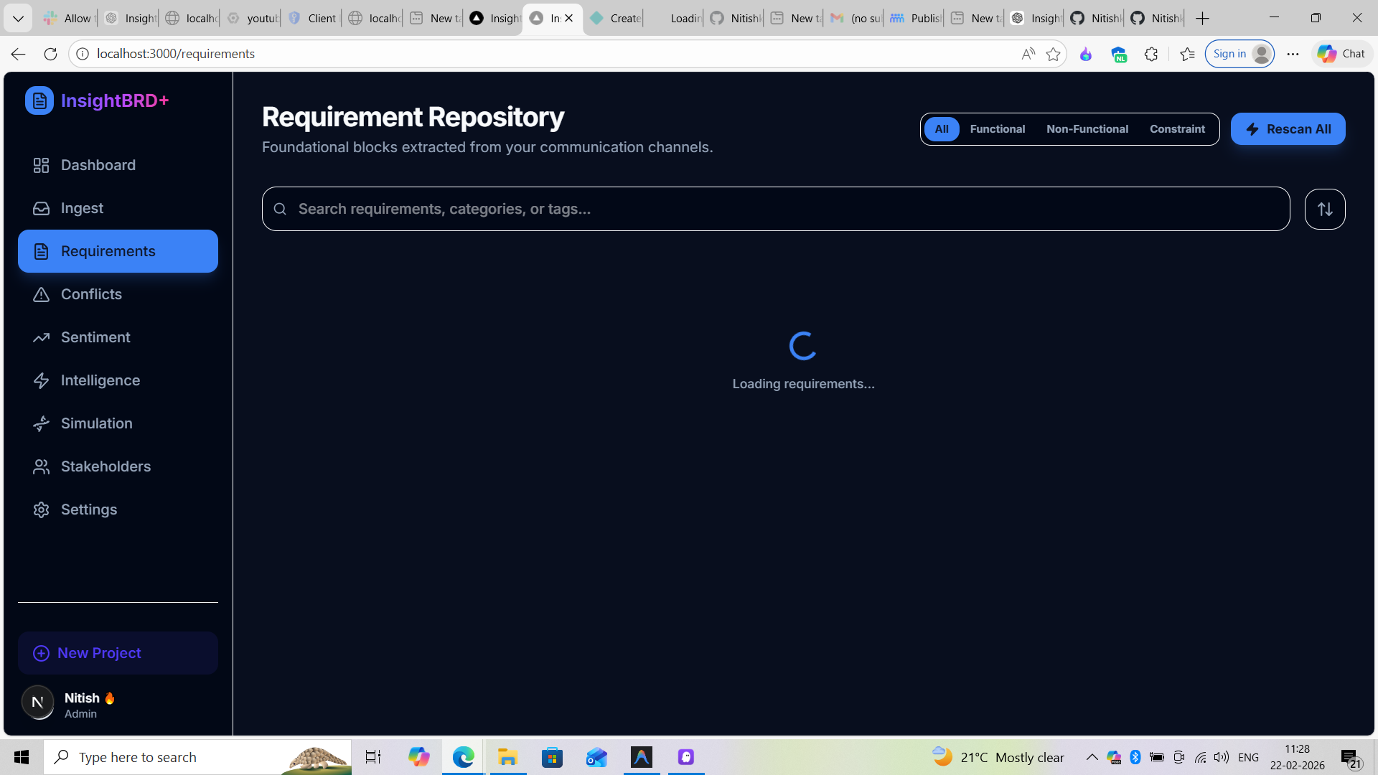This screenshot has width=1378, height=775.
Task: Switch to the Create browser tab
Action: [616, 18]
